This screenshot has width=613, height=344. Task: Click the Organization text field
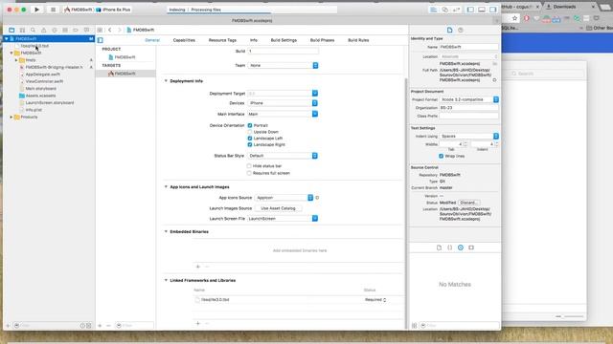pos(468,108)
